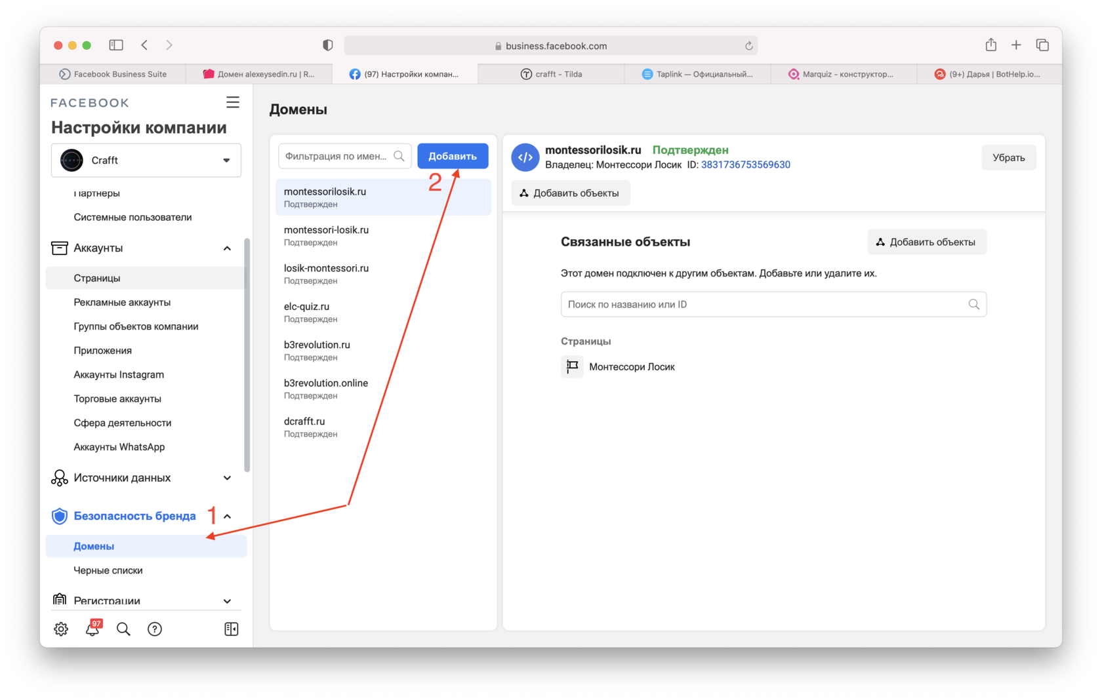Select dcrafft.ru domain
The image size is (1102, 700).
383,427
